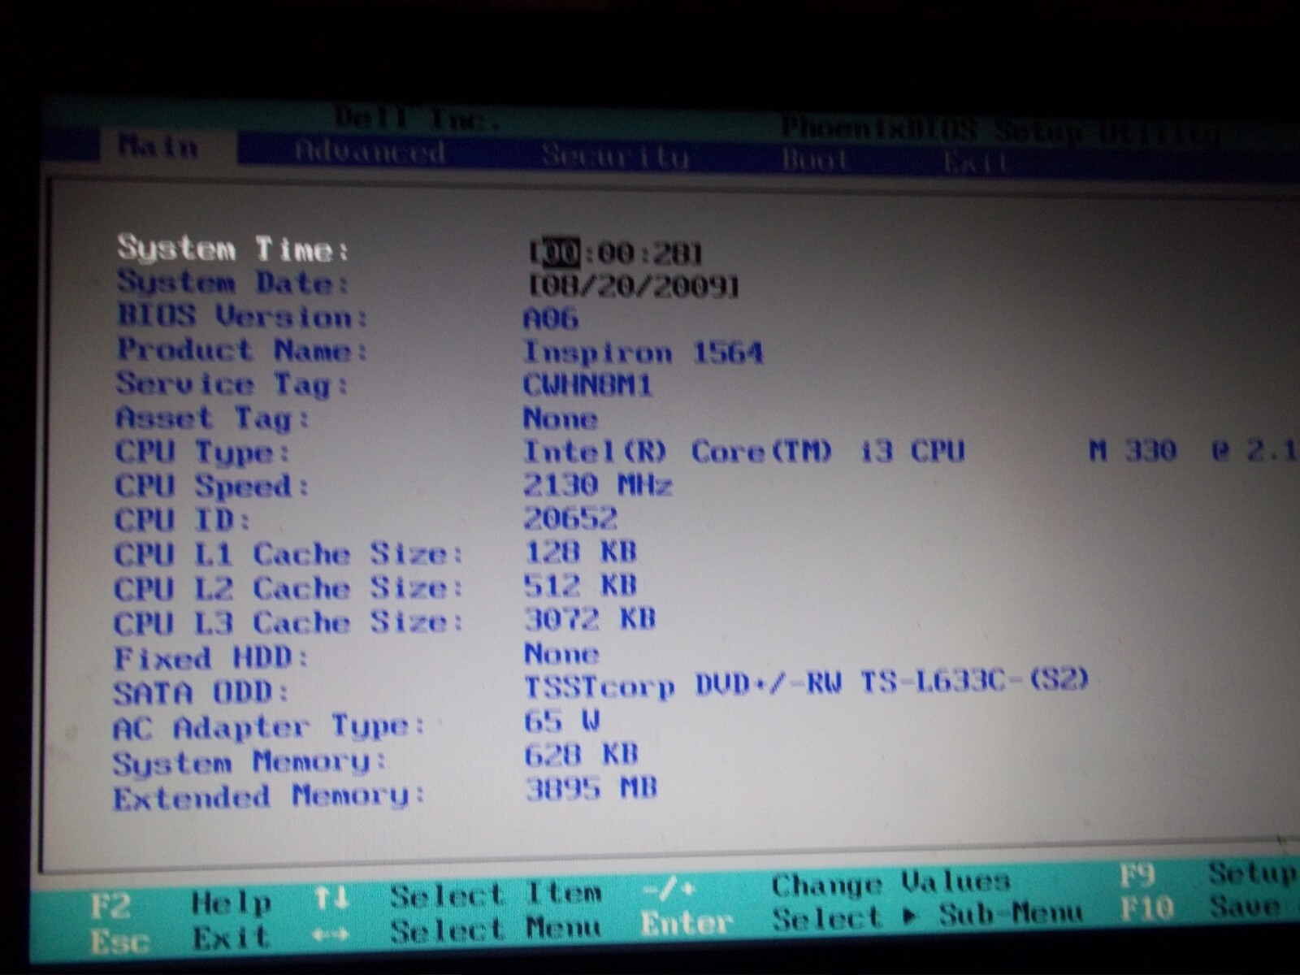Viewport: 1300px width, 975px height.
Task: Click the CPU L3 Cache Size label
Action: click(289, 622)
